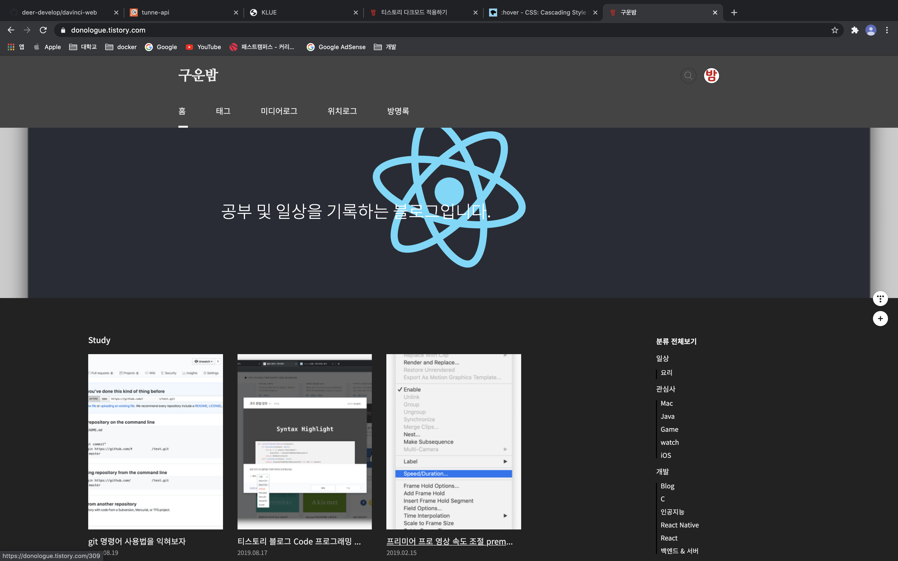Open the Chrome extensions puzzle icon
This screenshot has height=561, width=898.
click(x=855, y=30)
